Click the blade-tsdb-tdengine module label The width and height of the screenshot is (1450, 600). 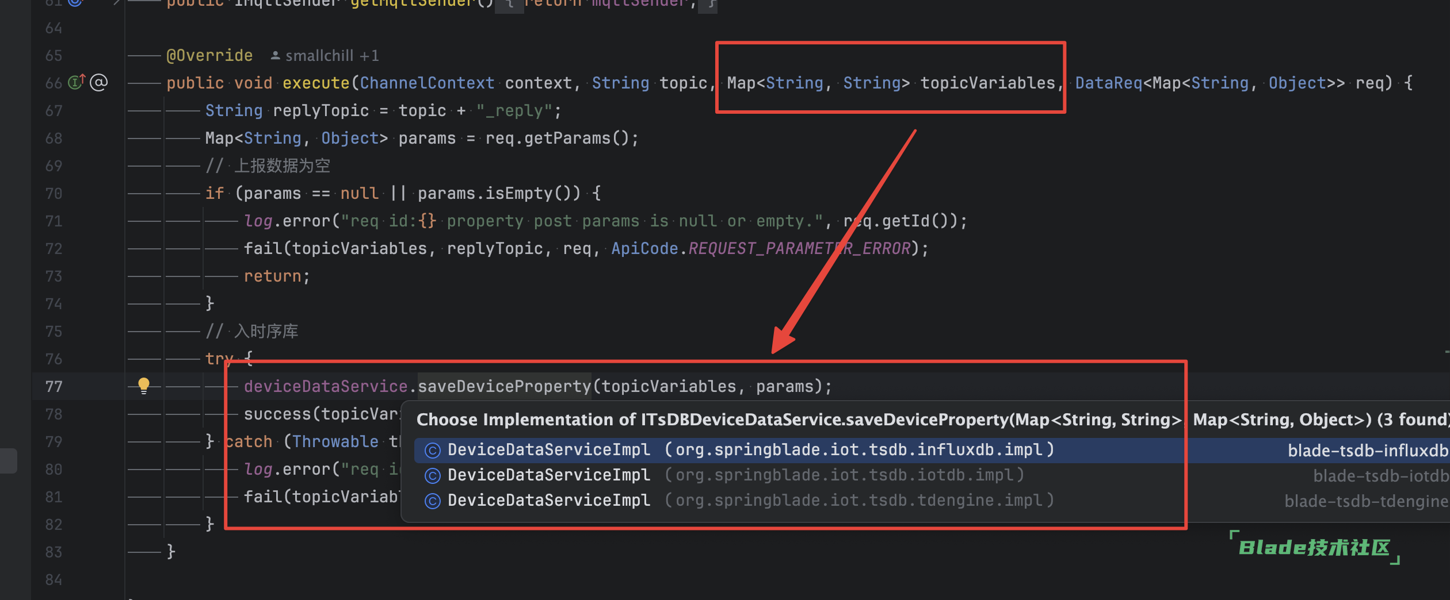[x=1366, y=501]
